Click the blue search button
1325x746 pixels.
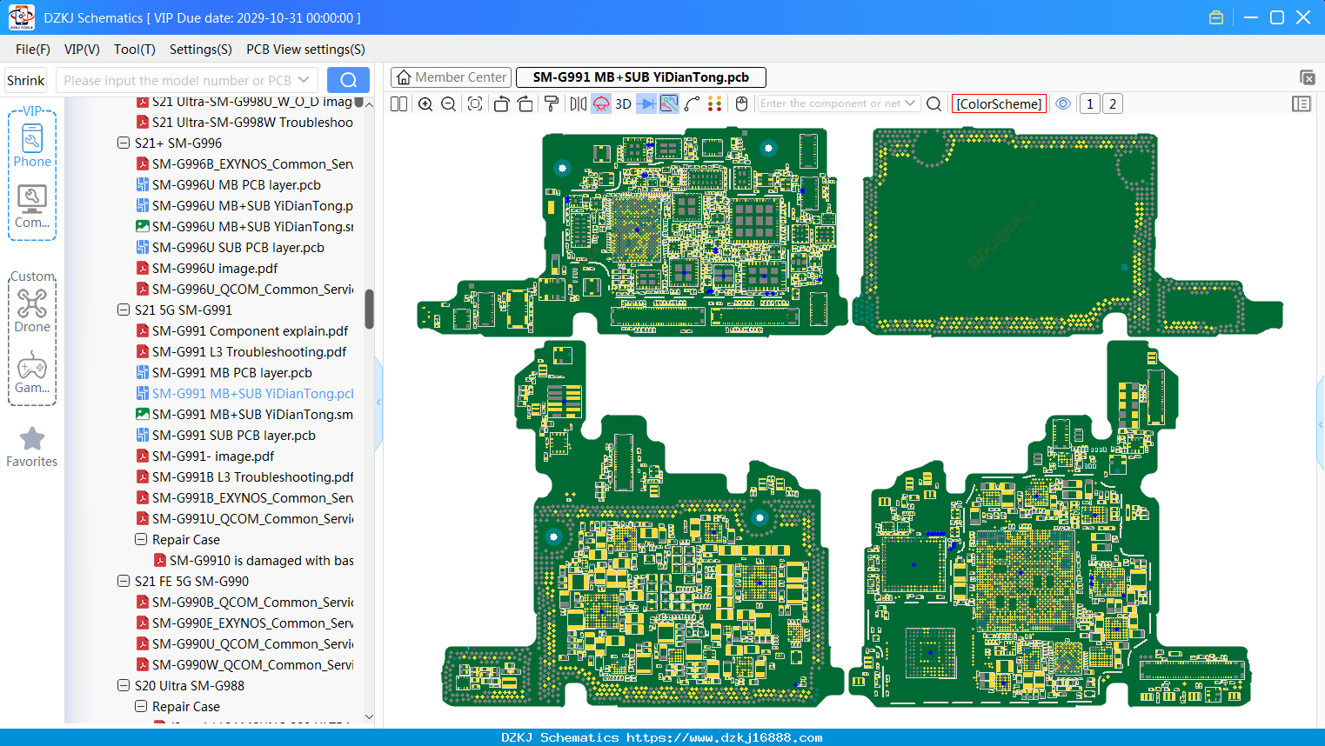pos(348,80)
